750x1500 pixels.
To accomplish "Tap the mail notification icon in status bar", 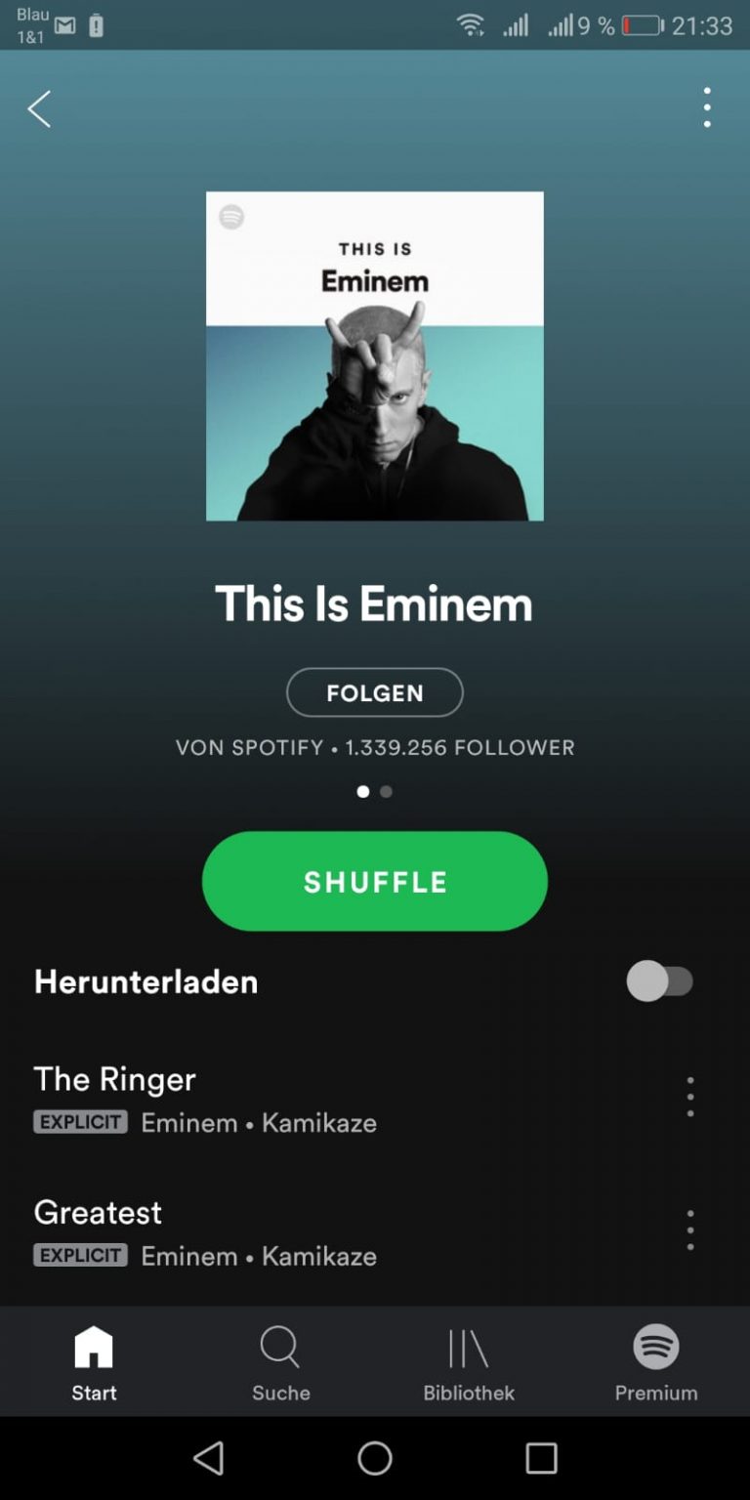I will click(x=65, y=25).
